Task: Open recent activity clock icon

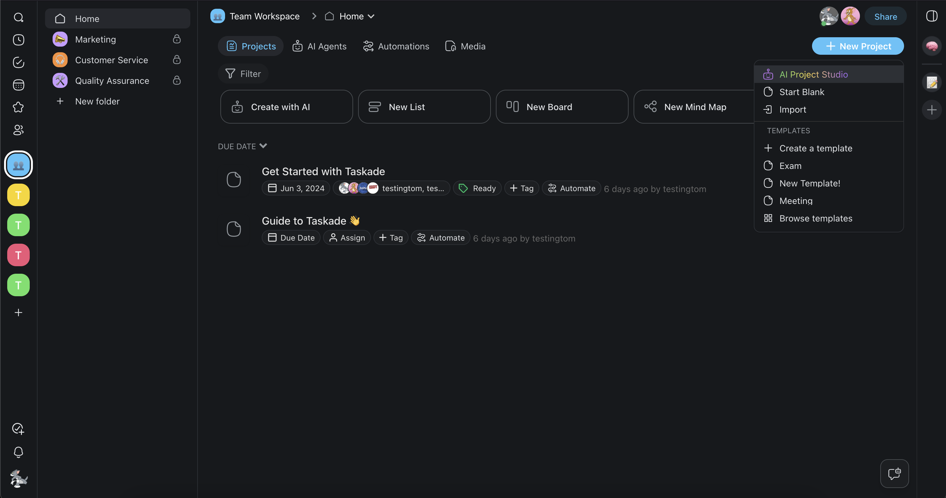Action: tap(18, 40)
